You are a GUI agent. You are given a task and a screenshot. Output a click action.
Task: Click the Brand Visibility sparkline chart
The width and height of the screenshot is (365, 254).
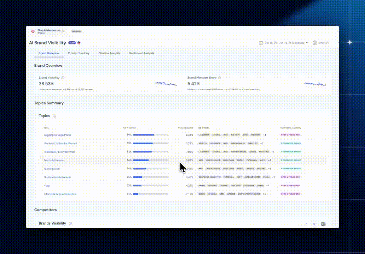pyautogui.click(x=166, y=84)
